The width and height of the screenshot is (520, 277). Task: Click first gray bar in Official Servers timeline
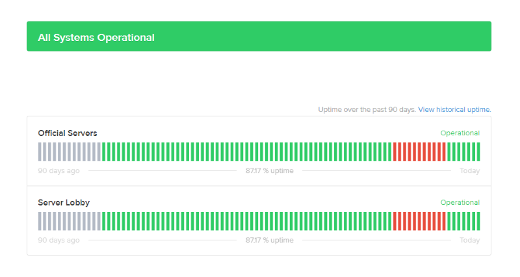click(x=40, y=152)
